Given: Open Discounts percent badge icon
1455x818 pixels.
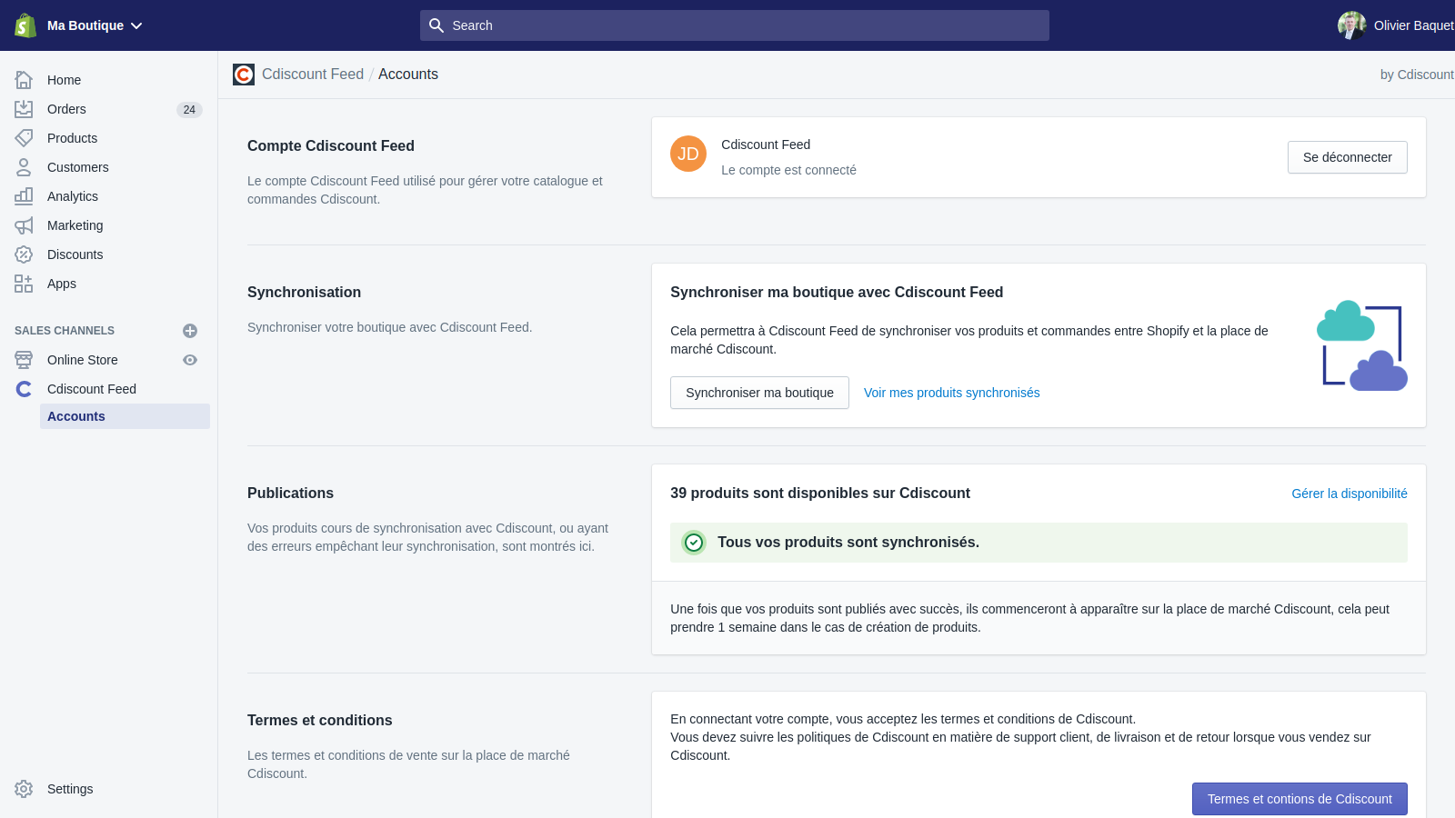Looking at the screenshot, I should coord(24,254).
